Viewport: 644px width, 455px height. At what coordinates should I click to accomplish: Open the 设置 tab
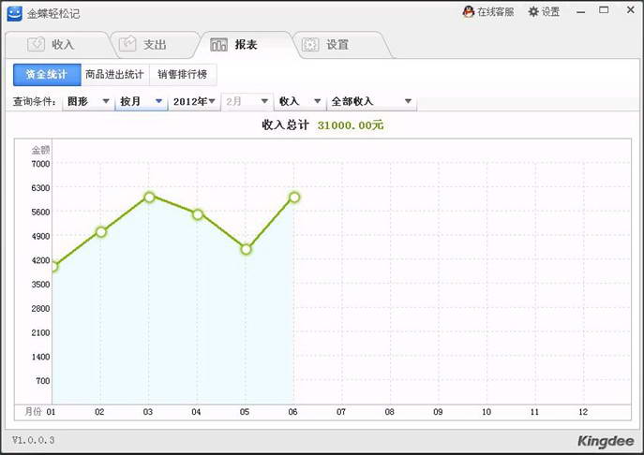click(337, 44)
